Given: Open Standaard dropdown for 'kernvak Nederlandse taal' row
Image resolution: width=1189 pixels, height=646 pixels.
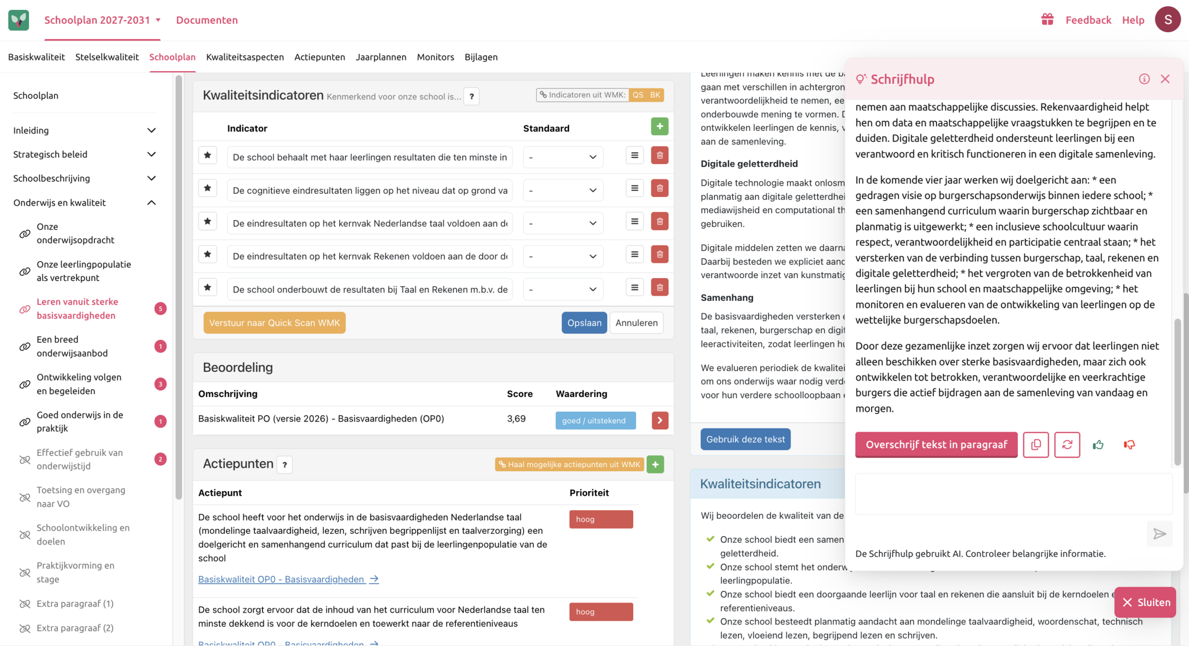Looking at the screenshot, I should (x=563, y=223).
